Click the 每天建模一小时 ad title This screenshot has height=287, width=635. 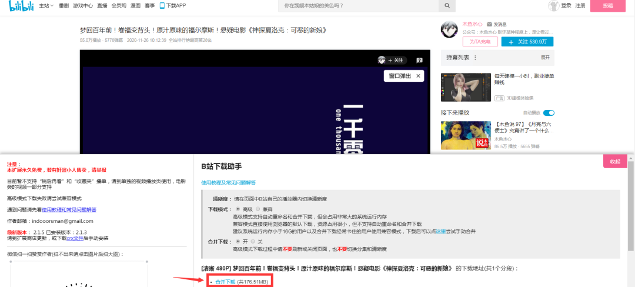(524, 79)
